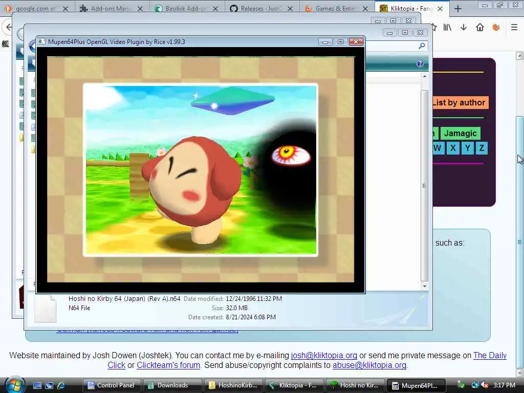Click the Firefox account icon in toolbar
Image resolution: width=524 pixels, height=393 pixels.
pos(496,28)
